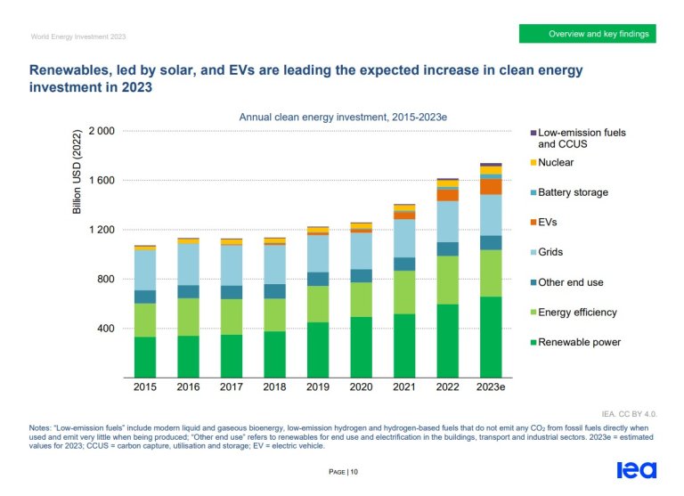Click the 2021 x-axis label

(404, 387)
